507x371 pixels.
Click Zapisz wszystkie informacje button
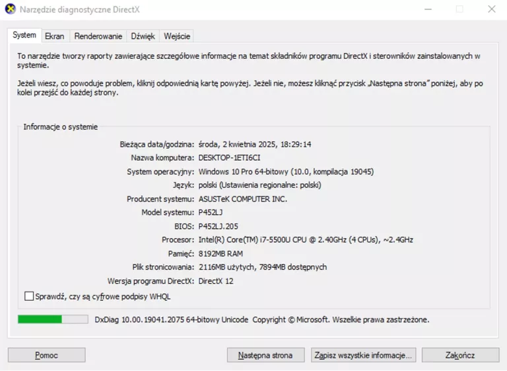364,355
